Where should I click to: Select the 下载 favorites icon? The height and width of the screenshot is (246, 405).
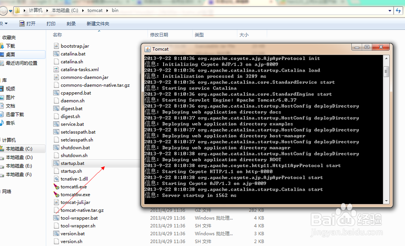[x=2, y=46]
